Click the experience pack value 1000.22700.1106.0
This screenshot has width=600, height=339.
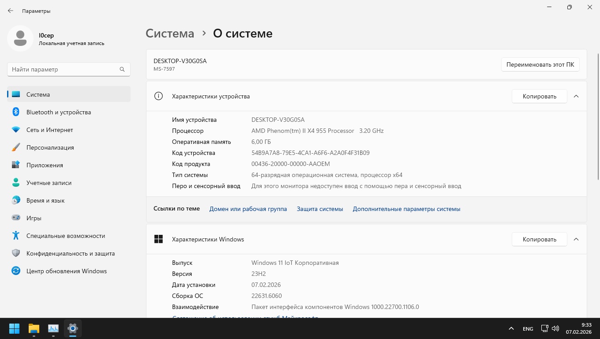click(335, 307)
